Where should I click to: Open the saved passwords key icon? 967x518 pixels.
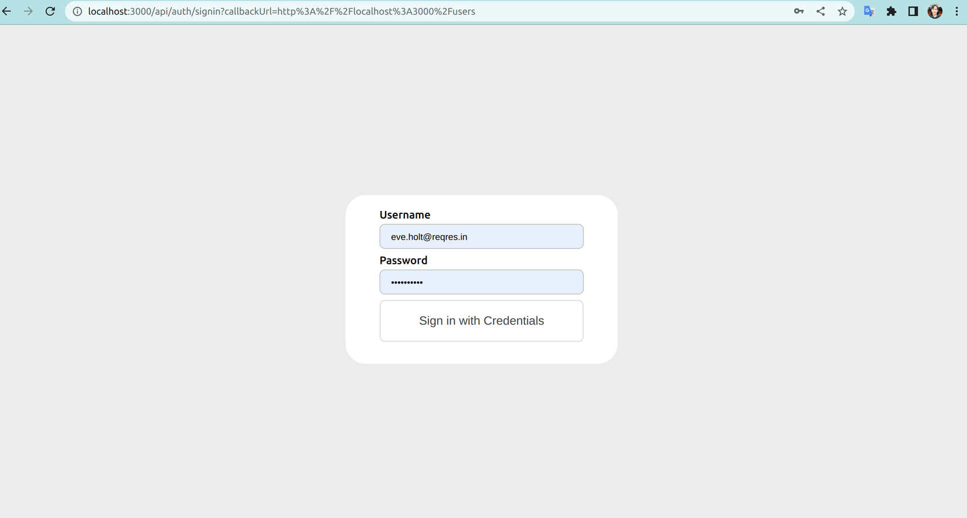[x=799, y=11]
